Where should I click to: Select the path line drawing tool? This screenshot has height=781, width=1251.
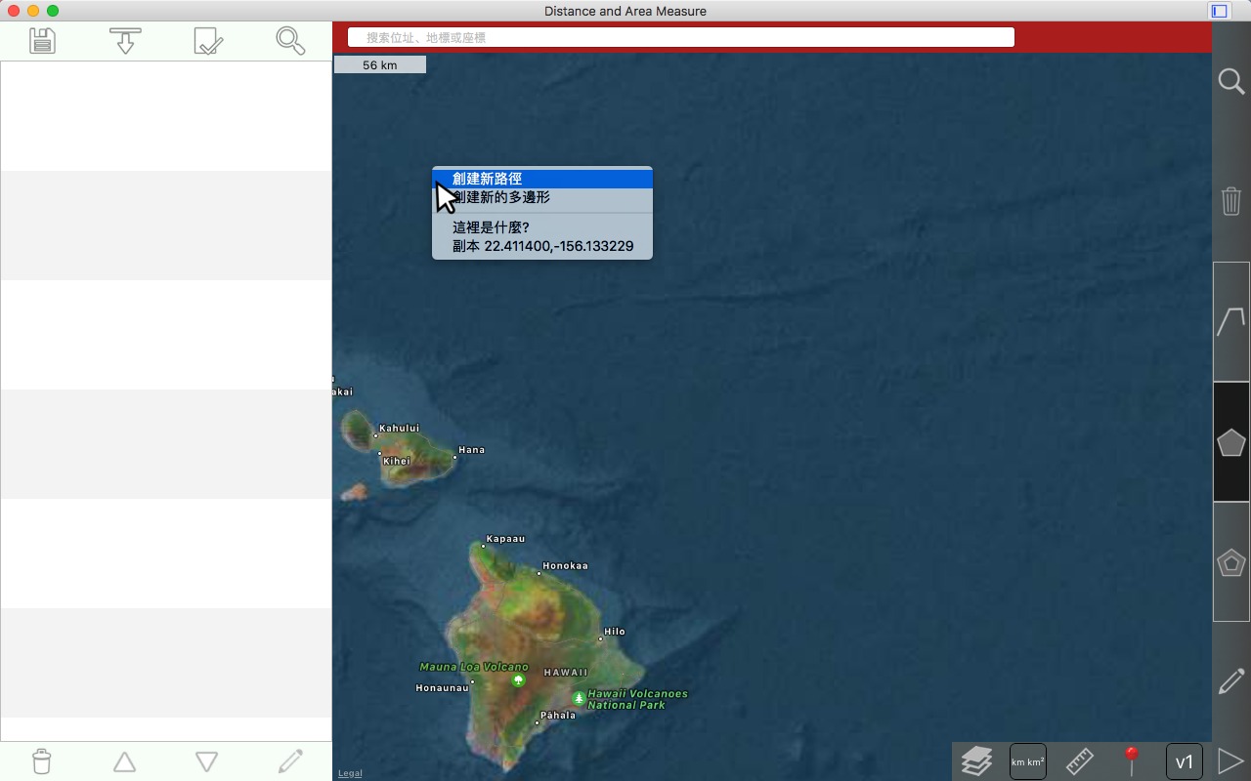(1230, 321)
